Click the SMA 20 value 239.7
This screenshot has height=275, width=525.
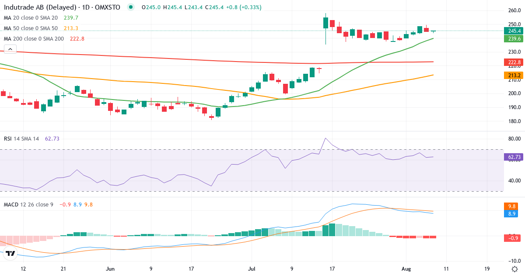click(x=71, y=17)
